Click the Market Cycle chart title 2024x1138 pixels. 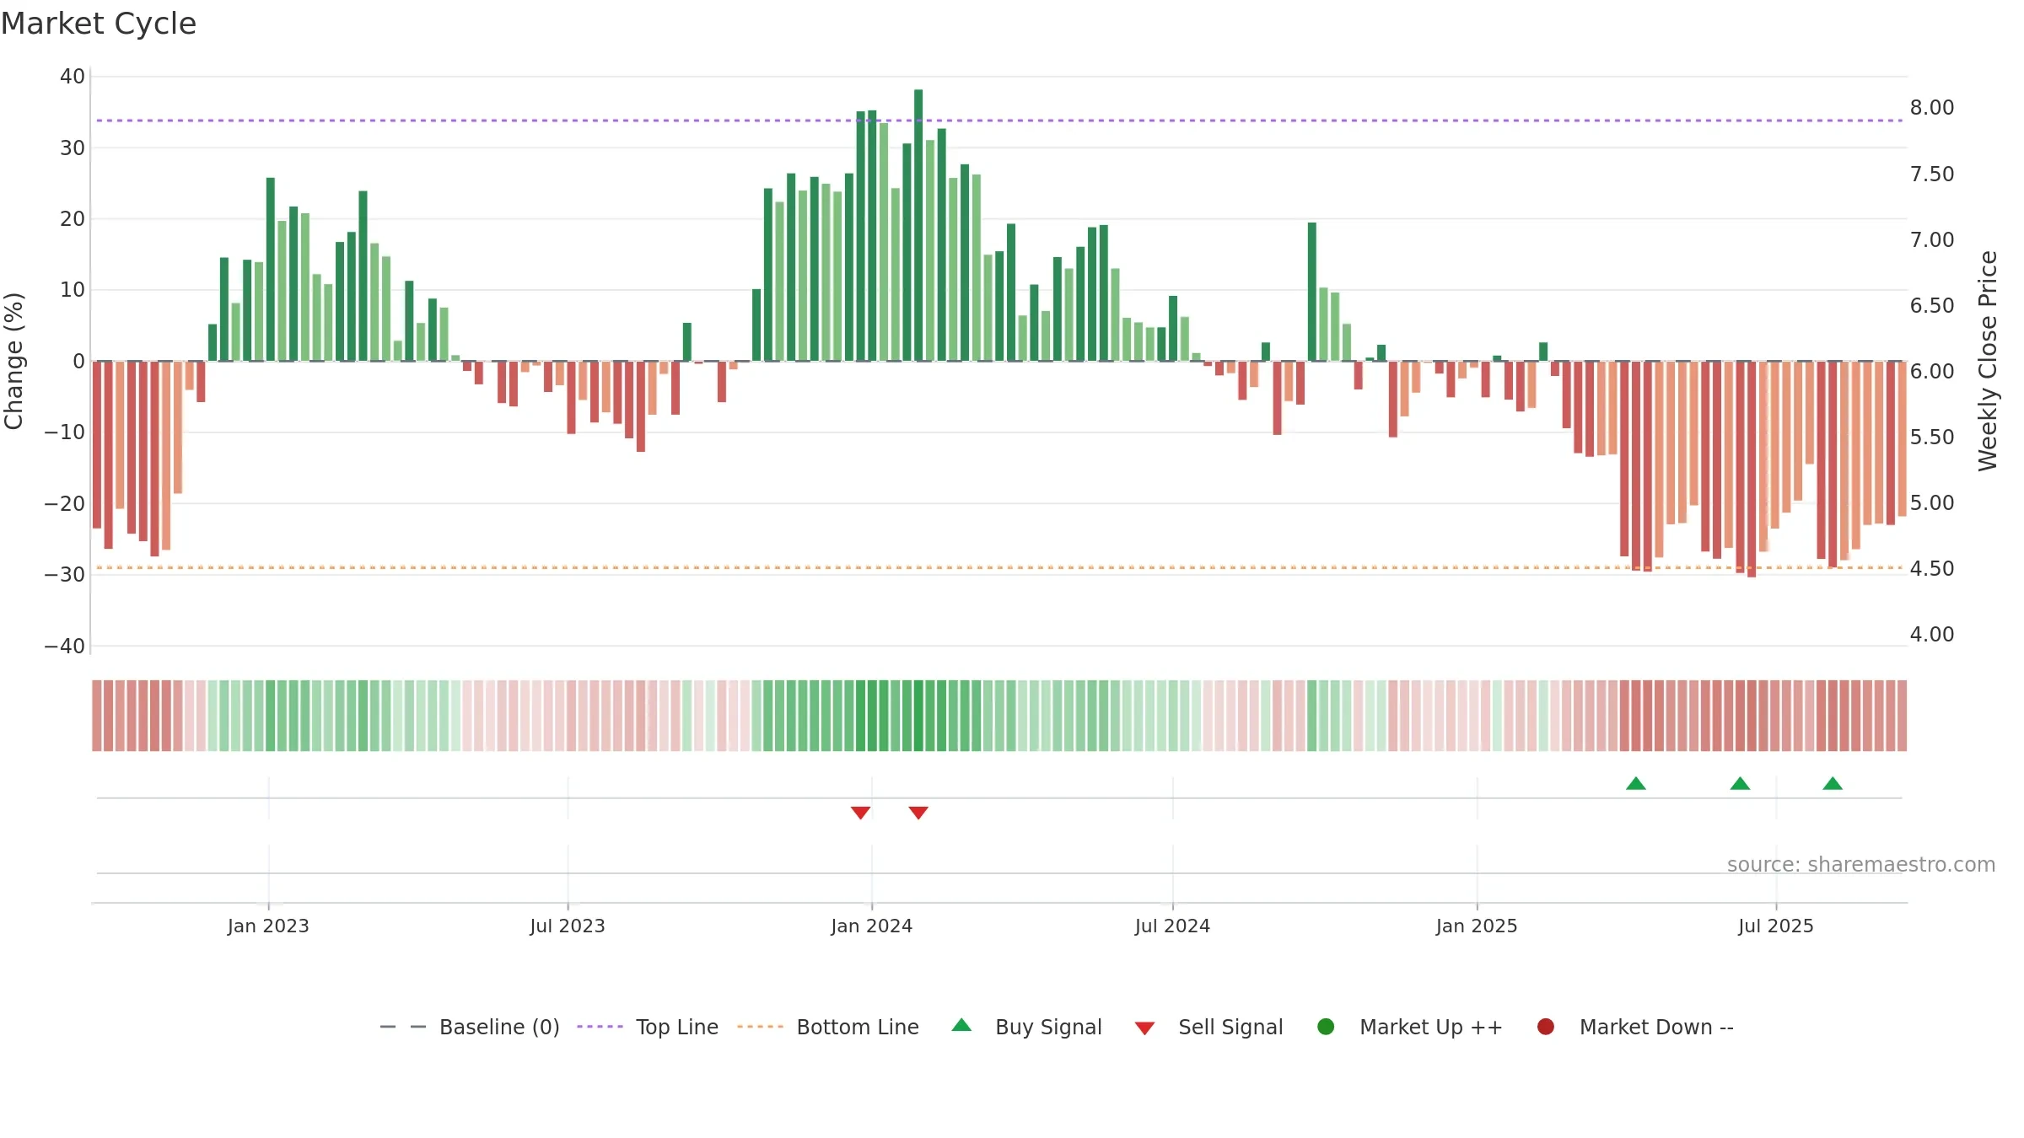point(99,24)
